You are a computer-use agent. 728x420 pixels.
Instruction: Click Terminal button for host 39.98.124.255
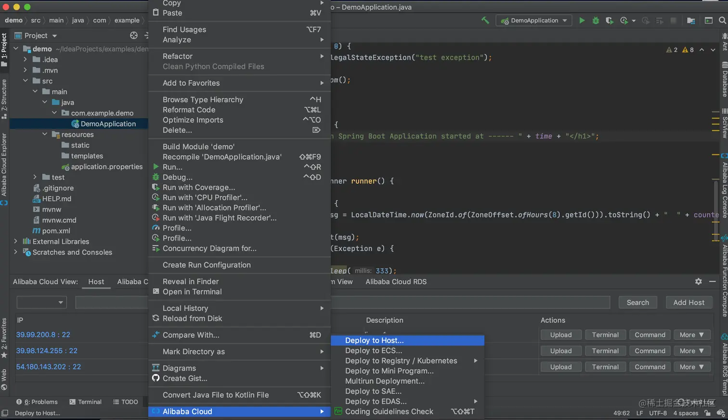point(605,351)
